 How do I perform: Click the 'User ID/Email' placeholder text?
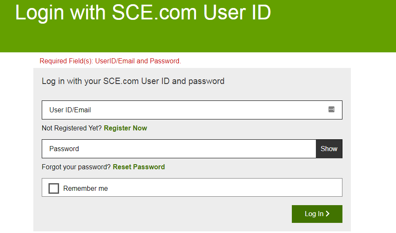[70, 110]
